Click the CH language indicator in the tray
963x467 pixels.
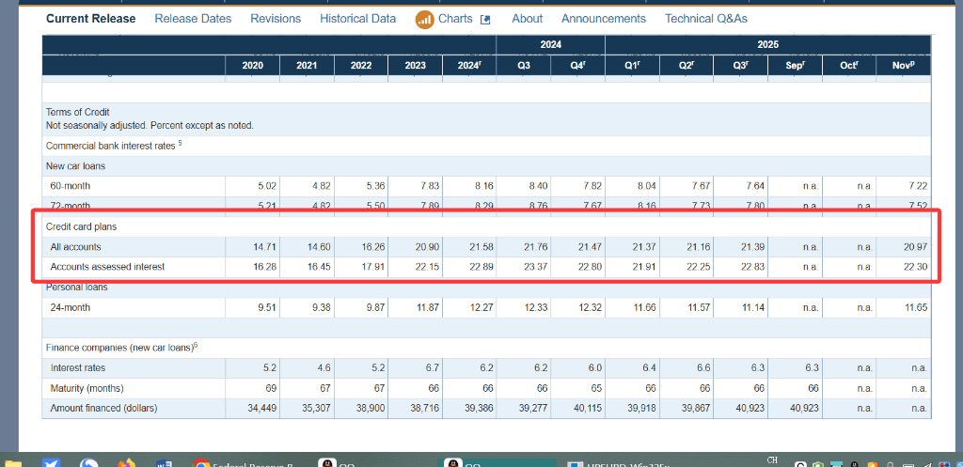[772, 459]
